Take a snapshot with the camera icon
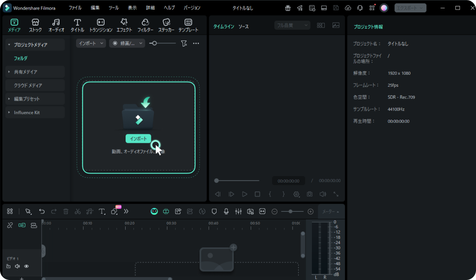Screen dimensions: 476x280 [309, 194]
